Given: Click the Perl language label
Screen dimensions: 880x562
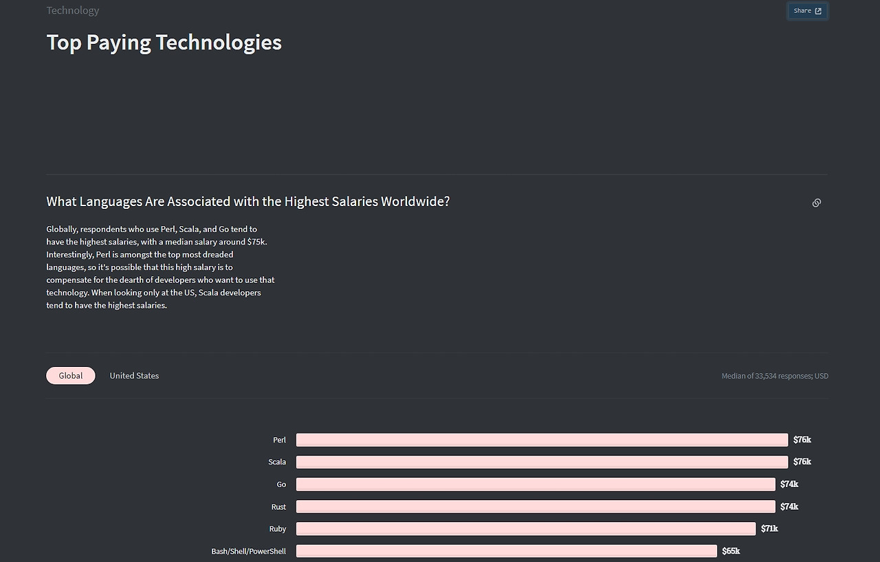Looking at the screenshot, I should 279,440.
